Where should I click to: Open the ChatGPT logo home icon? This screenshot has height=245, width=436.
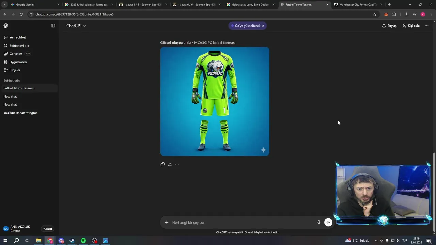click(x=6, y=26)
